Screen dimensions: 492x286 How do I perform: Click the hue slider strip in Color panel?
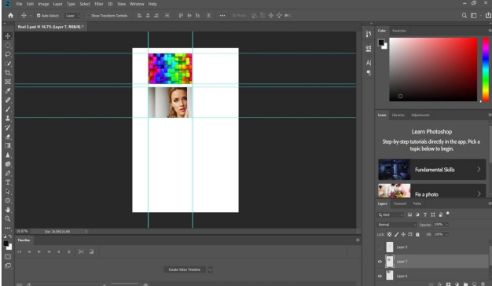[486, 70]
